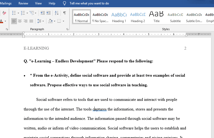Viewport: 214px width, 138px height.
Task: Click 'Tell me what you want to do' box
Action: point(89,3)
